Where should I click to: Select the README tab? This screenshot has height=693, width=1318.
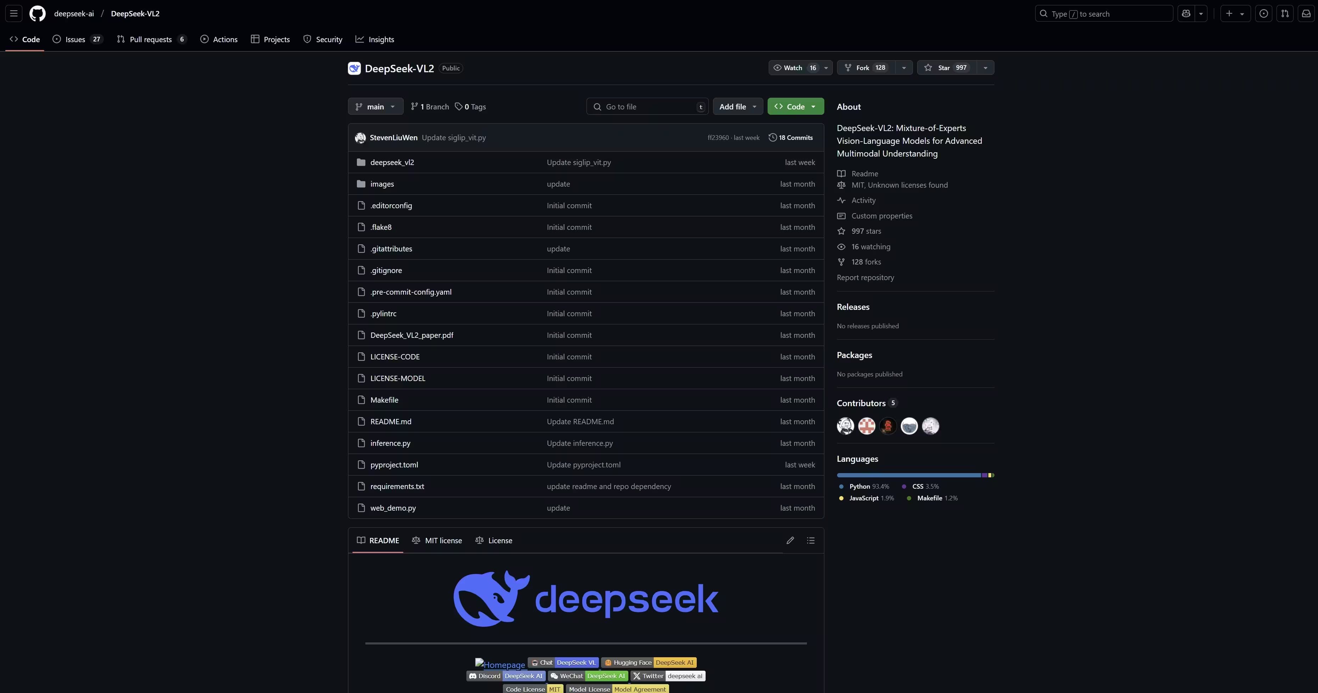[377, 540]
